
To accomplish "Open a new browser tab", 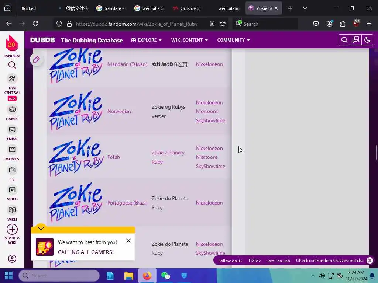I will click(290, 8).
